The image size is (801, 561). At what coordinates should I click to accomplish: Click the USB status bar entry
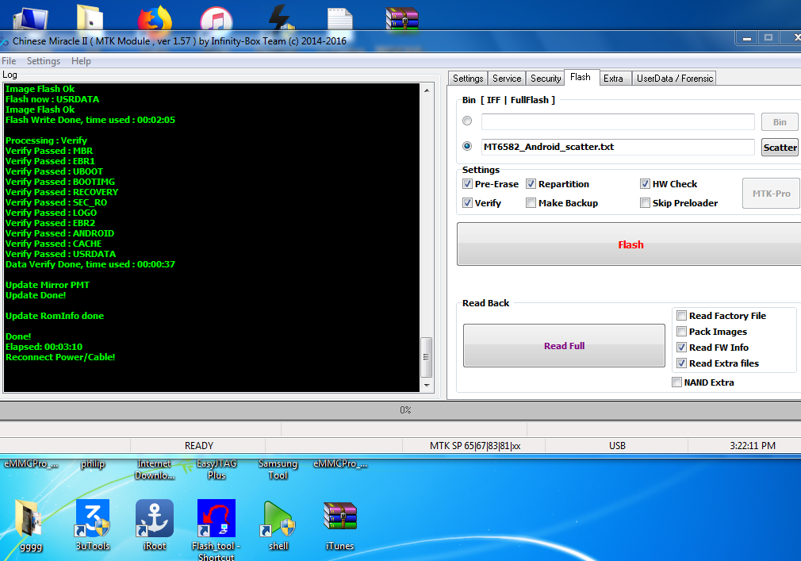click(617, 445)
